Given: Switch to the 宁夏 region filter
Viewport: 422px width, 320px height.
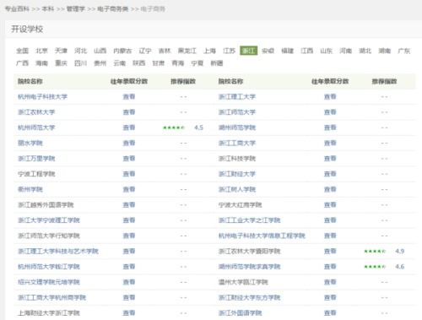Looking at the screenshot, I should click(x=197, y=63).
